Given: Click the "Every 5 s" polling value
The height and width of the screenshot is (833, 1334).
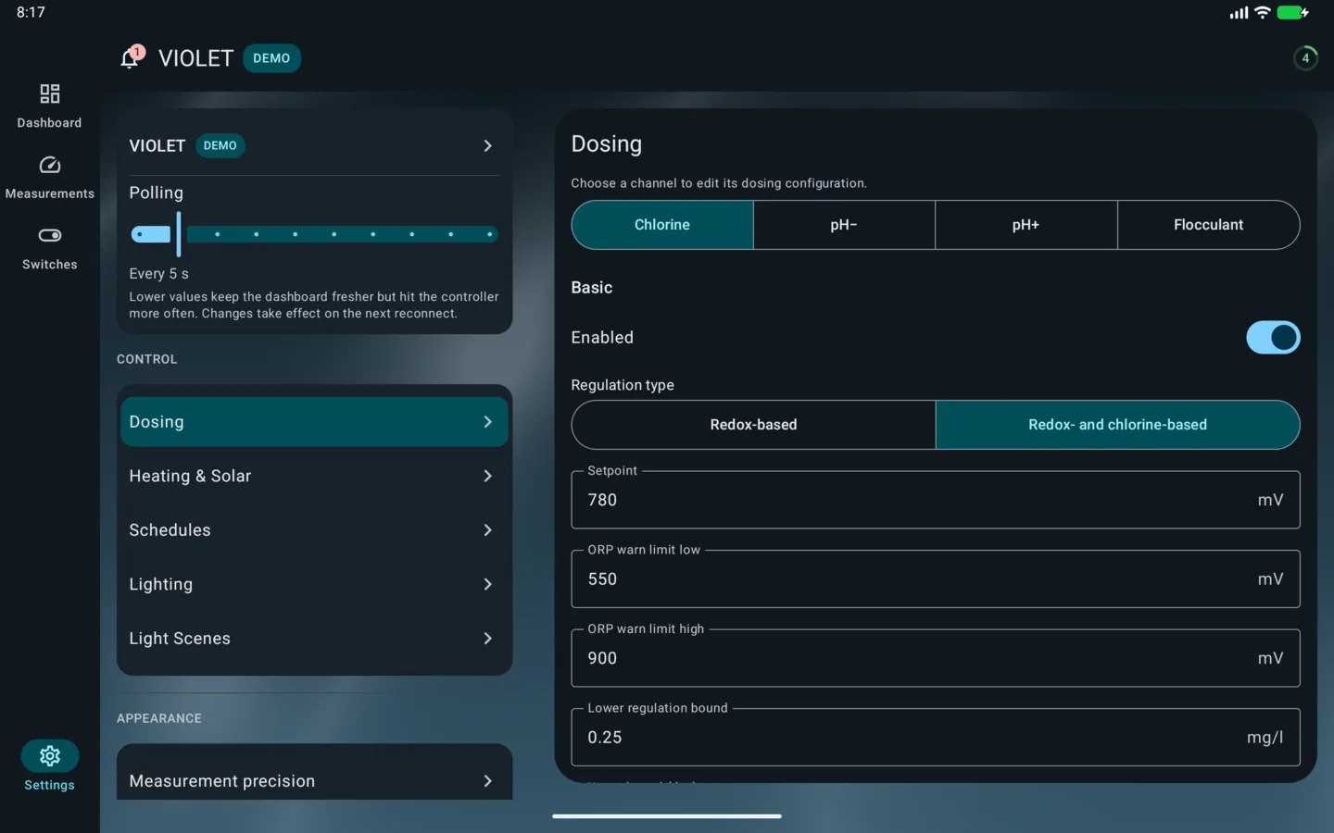Looking at the screenshot, I should 158,274.
